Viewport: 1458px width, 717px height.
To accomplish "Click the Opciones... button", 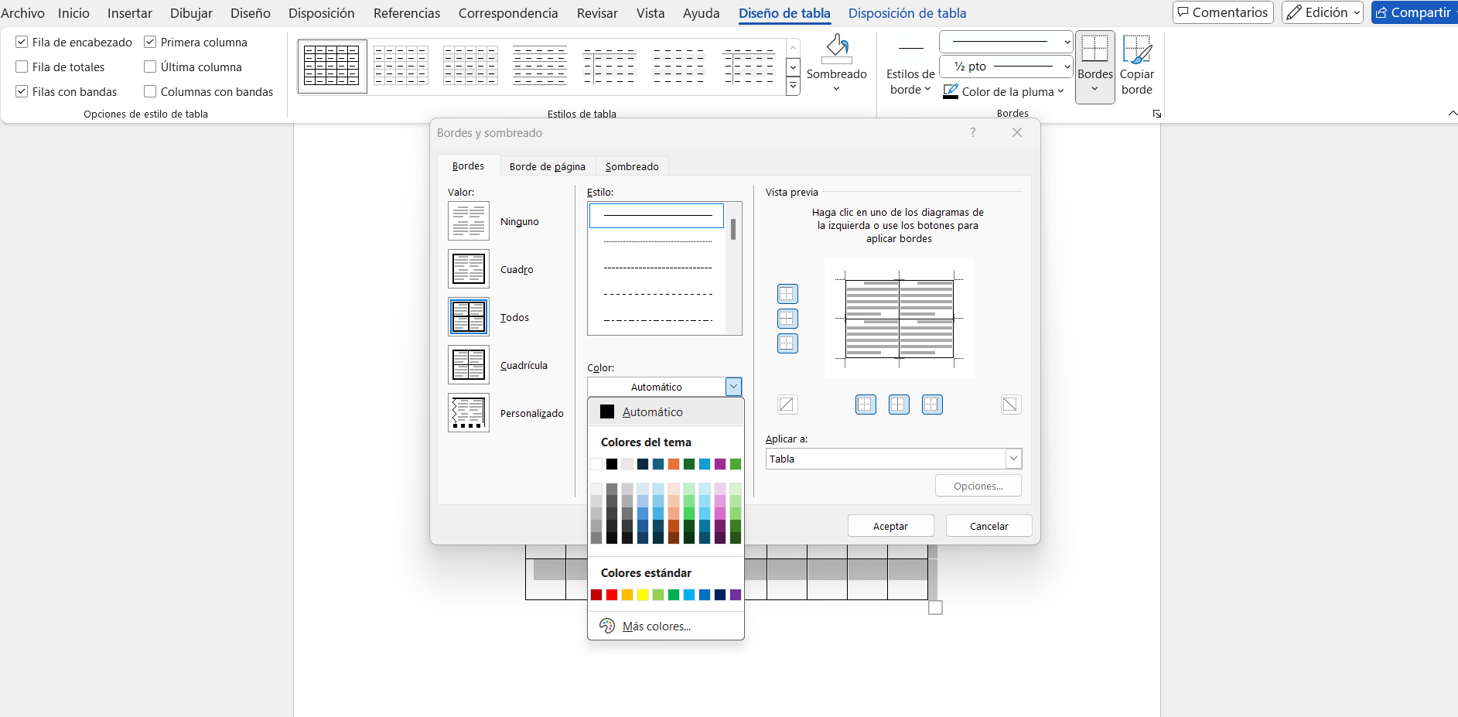I will 978,486.
